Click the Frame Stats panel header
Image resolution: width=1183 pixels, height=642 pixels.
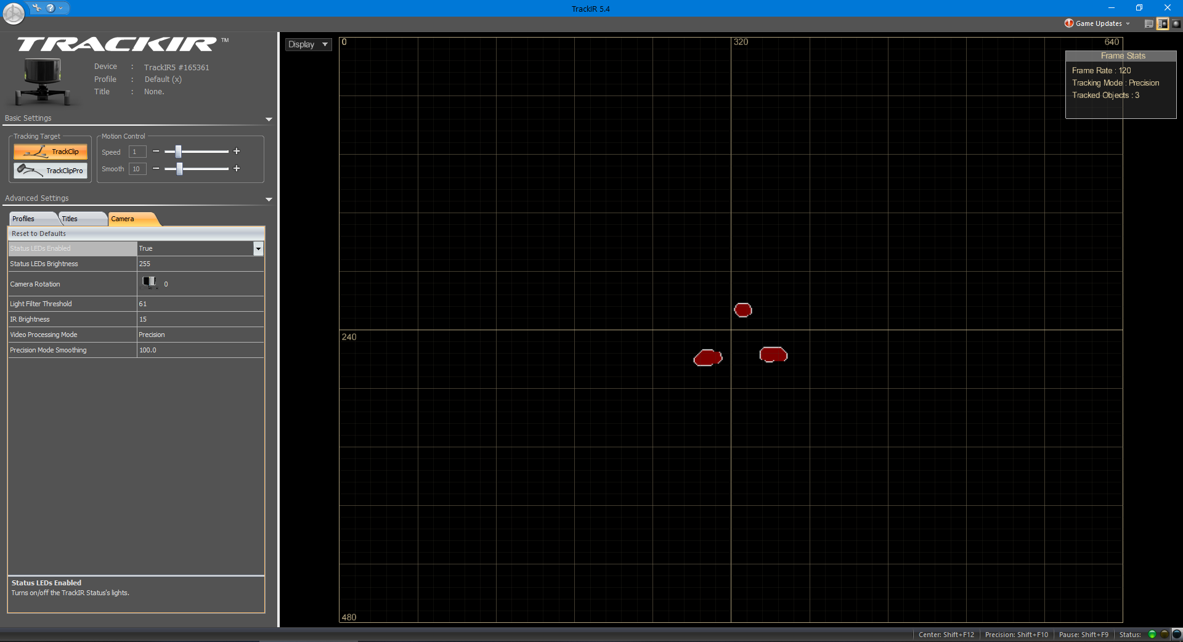coord(1121,55)
